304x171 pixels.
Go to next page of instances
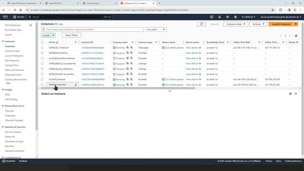pos(290,36)
